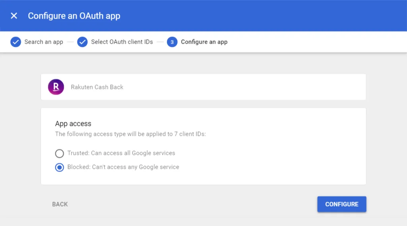Select the Blocked access radio option
This screenshot has height=226, width=407.
tap(60, 167)
